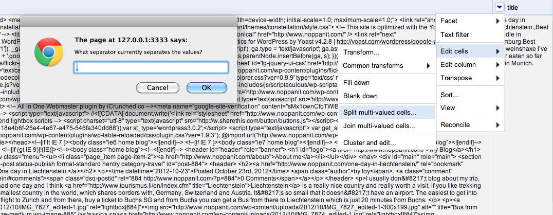Select Cluster and edit...
The image size is (553, 215).
pyautogui.click(x=386, y=143)
